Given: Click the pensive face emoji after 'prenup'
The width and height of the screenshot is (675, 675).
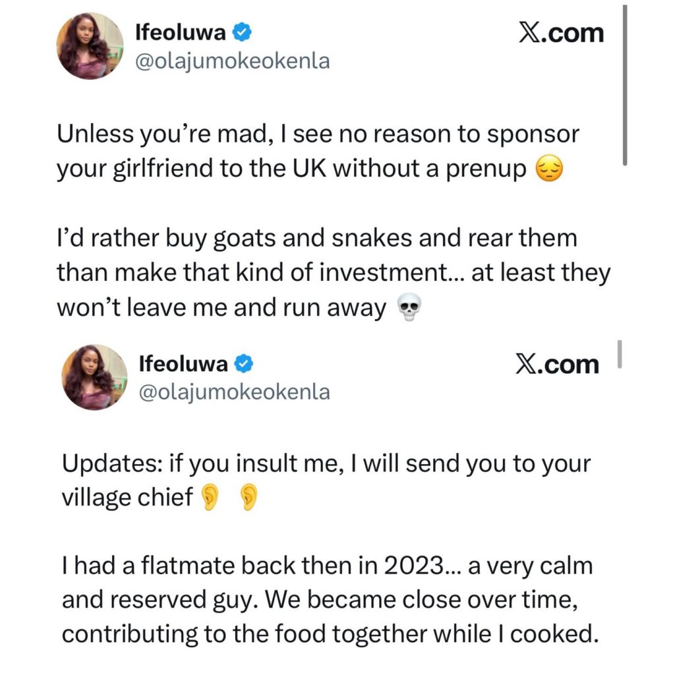Looking at the screenshot, I should pos(548,171).
